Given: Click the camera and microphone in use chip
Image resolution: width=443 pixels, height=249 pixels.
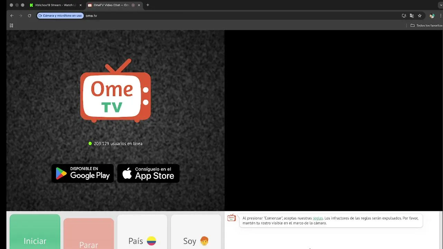Looking at the screenshot, I should pos(60,16).
